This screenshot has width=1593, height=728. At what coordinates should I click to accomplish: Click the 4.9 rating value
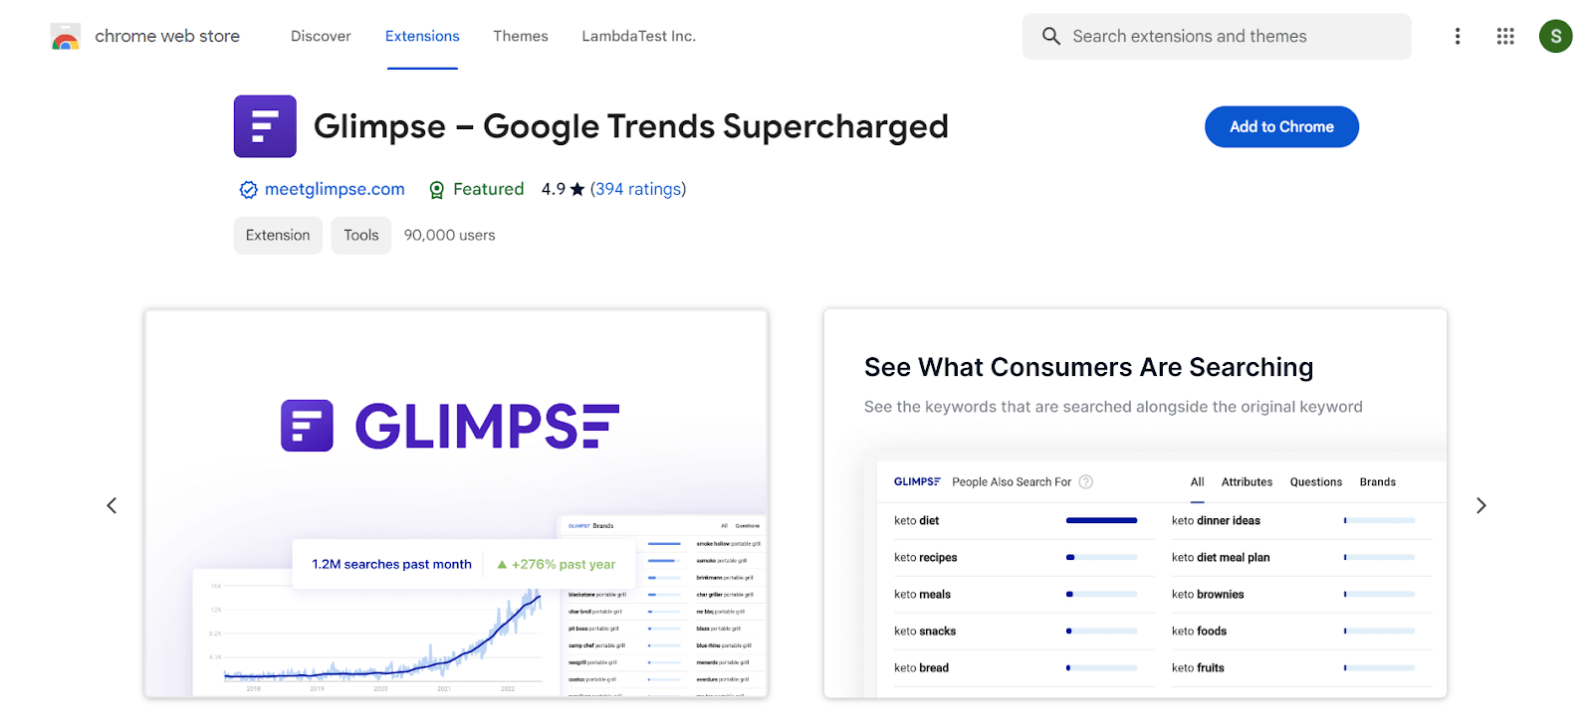click(554, 189)
